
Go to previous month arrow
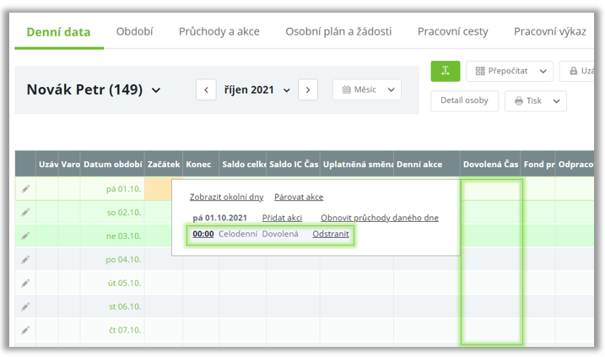click(x=206, y=90)
